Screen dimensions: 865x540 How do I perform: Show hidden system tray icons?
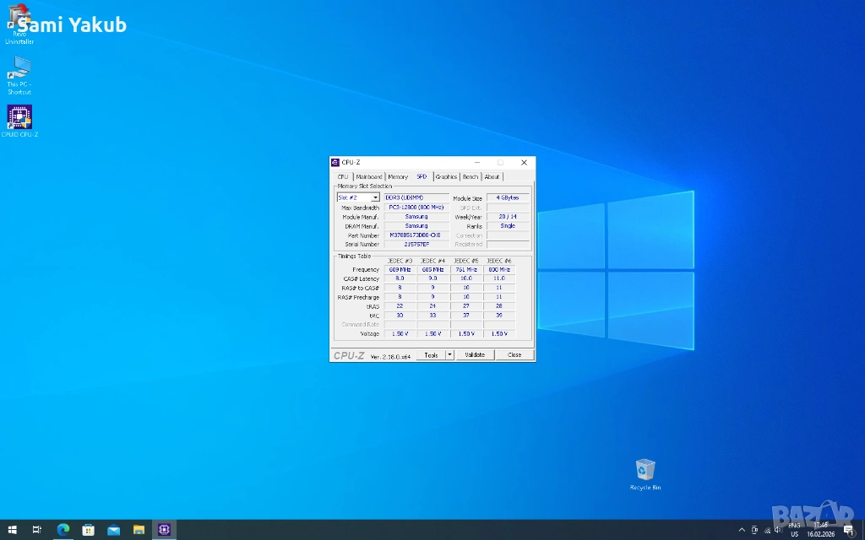click(x=742, y=530)
